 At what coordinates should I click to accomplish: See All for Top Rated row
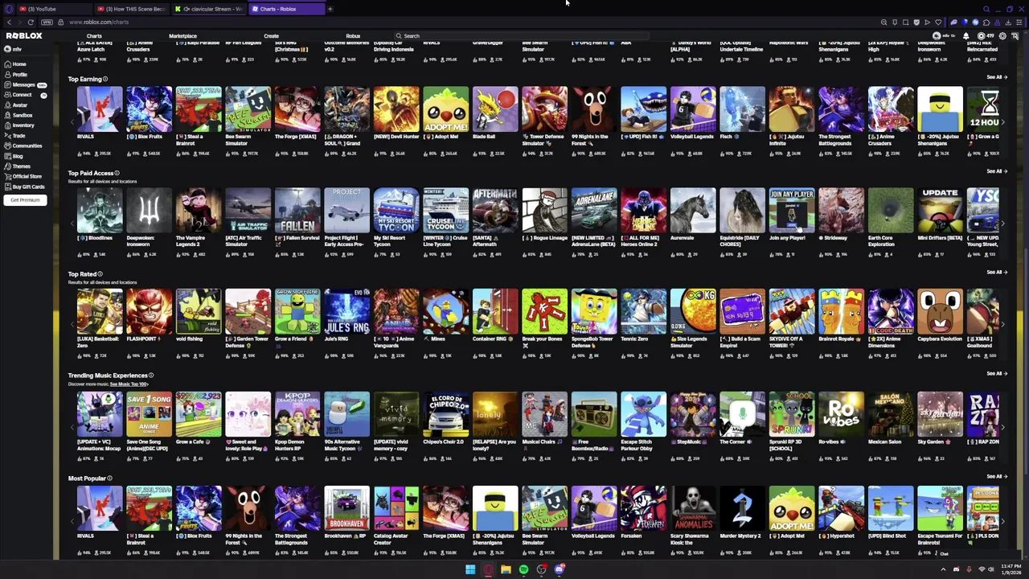(996, 273)
